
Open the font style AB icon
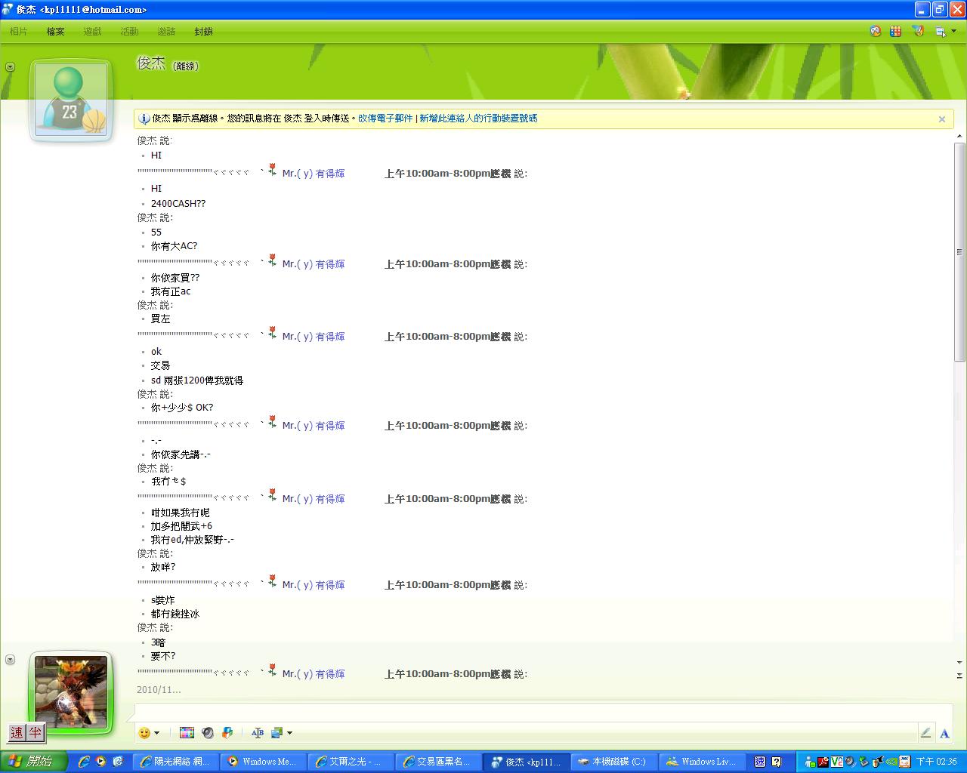pyautogui.click(x=258, y=733)
